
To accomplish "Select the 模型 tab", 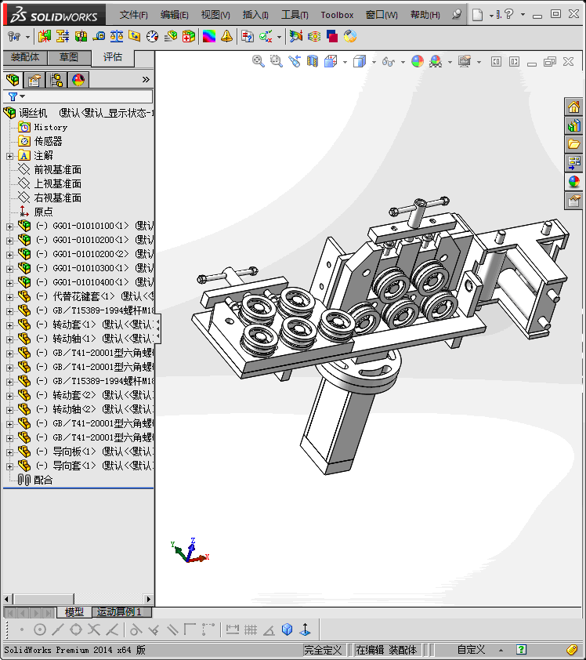I will pyautogui.click(x=74, y=611).
